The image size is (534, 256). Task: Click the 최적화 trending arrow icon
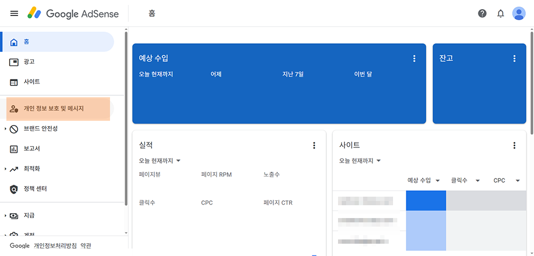coord(14,169)
